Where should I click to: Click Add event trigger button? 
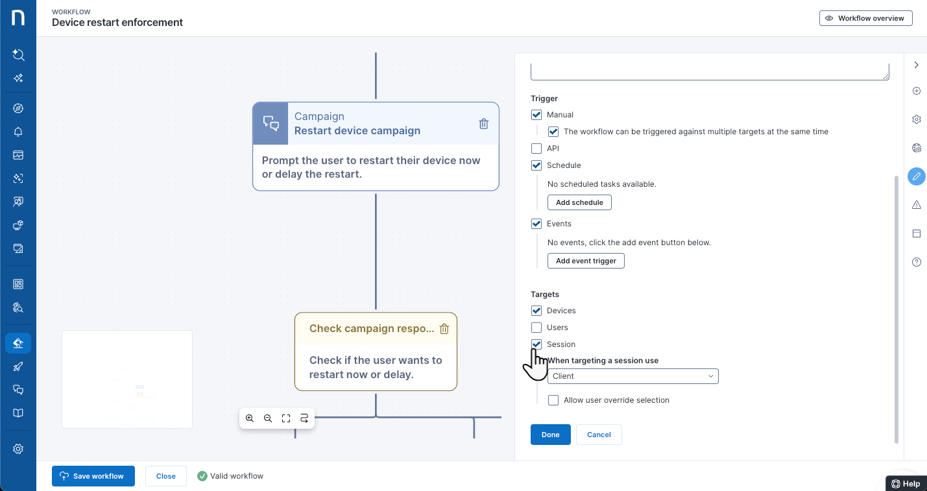[586, 261]
